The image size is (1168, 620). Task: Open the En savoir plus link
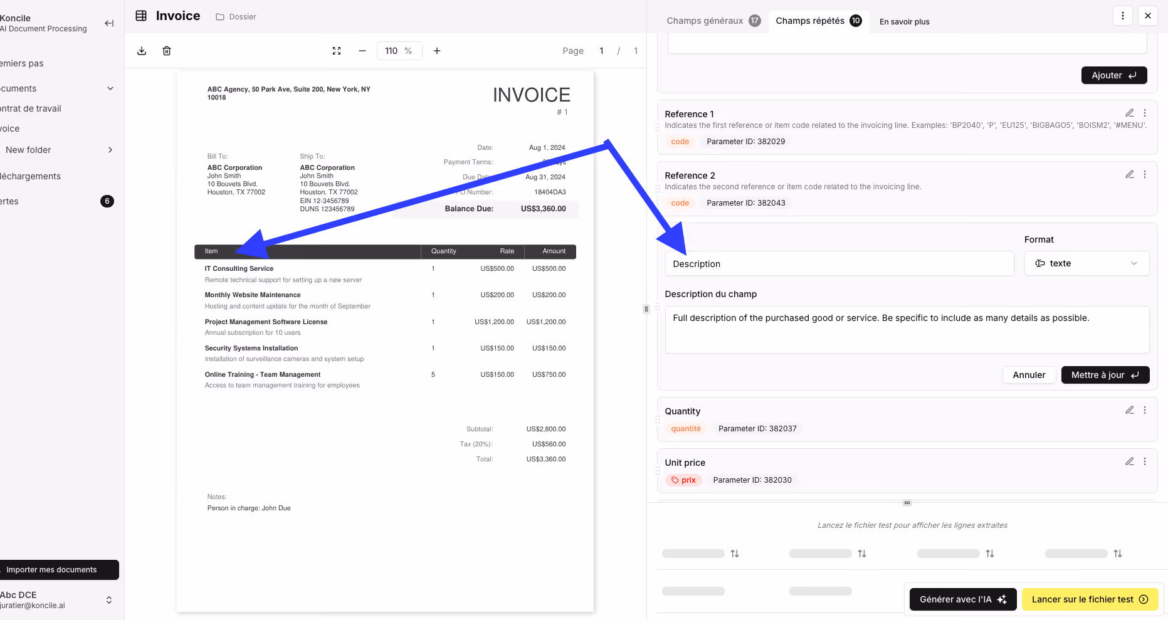tap(904, 21)
